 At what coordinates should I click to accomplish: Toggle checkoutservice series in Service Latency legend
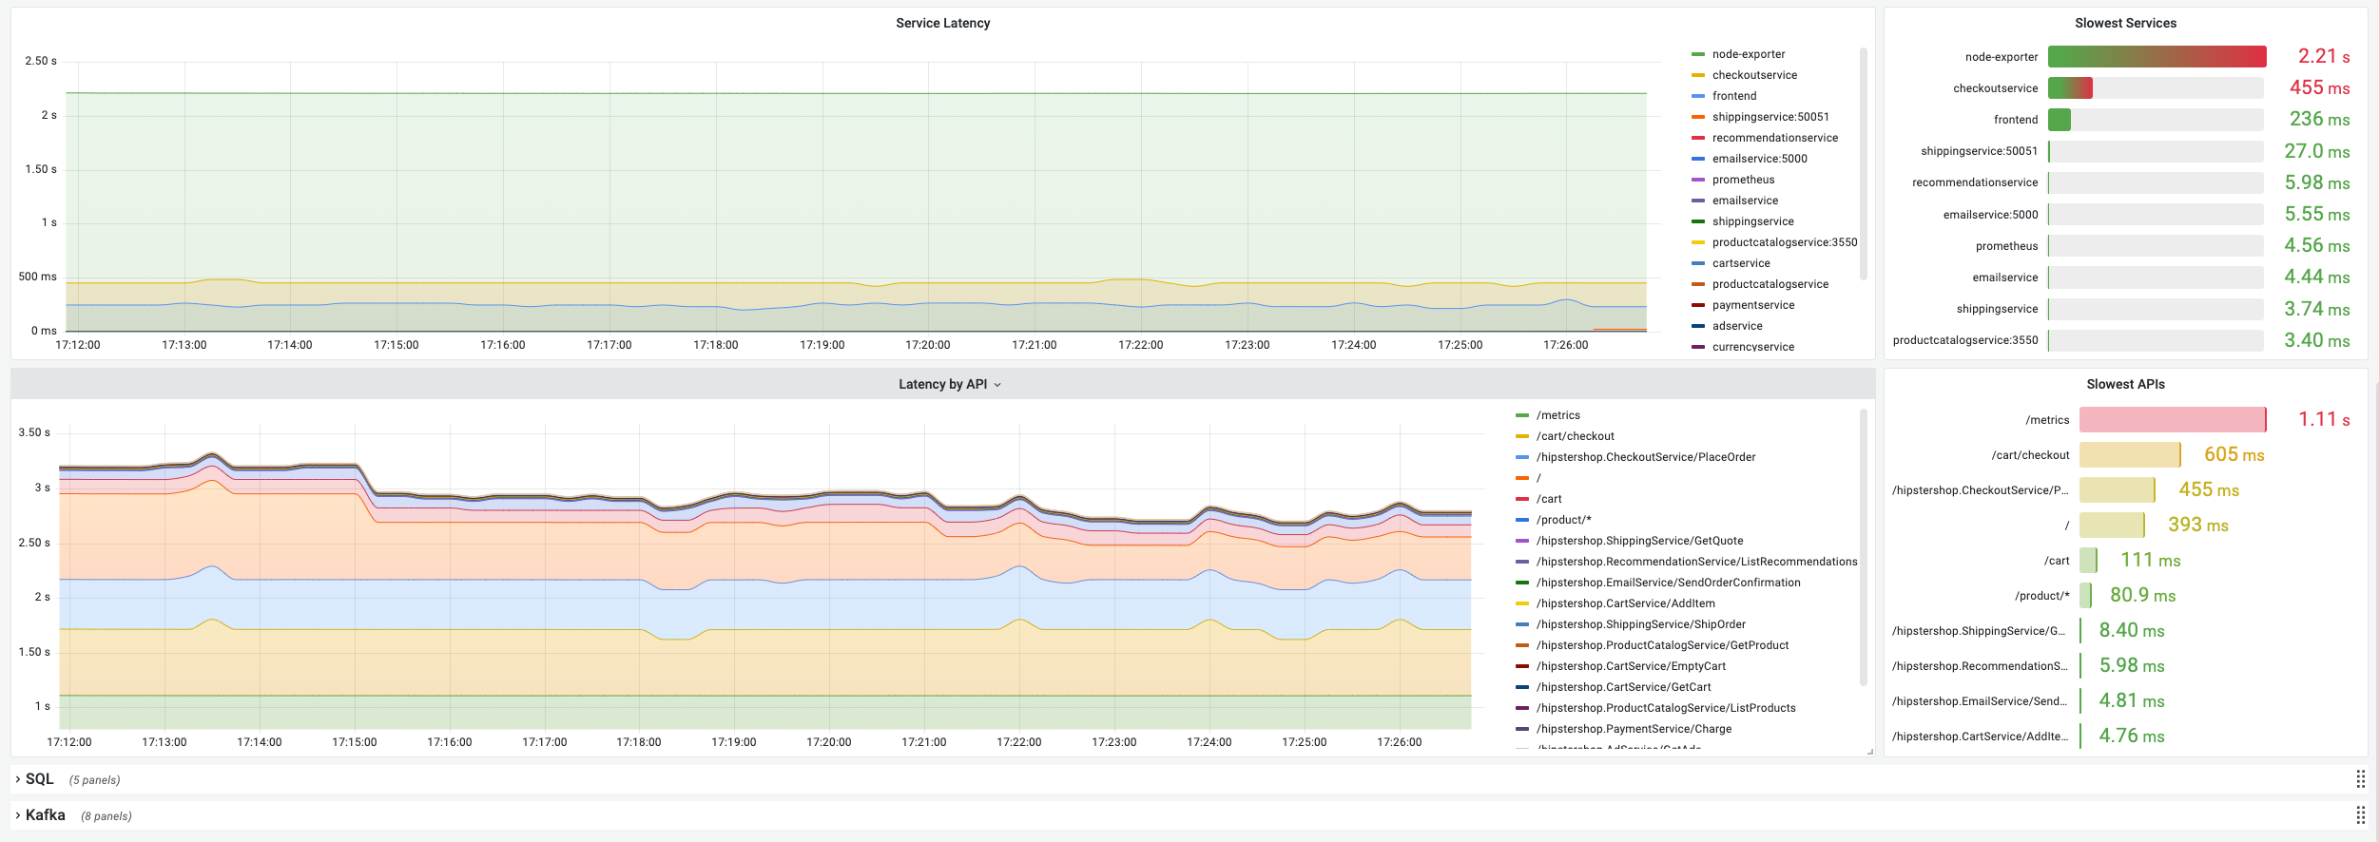(1754, 75)
